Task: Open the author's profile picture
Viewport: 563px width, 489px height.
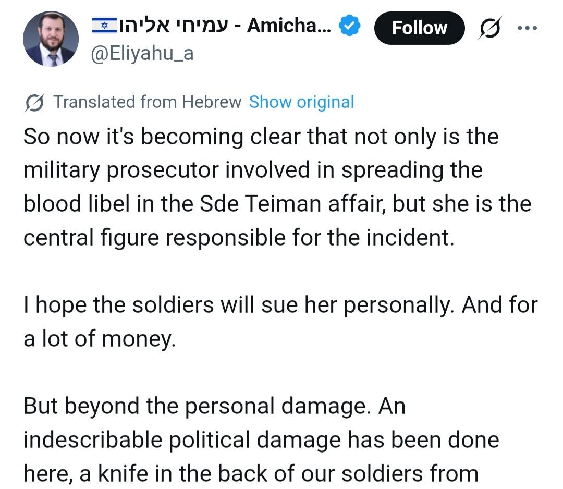Action: pos(51,39)
